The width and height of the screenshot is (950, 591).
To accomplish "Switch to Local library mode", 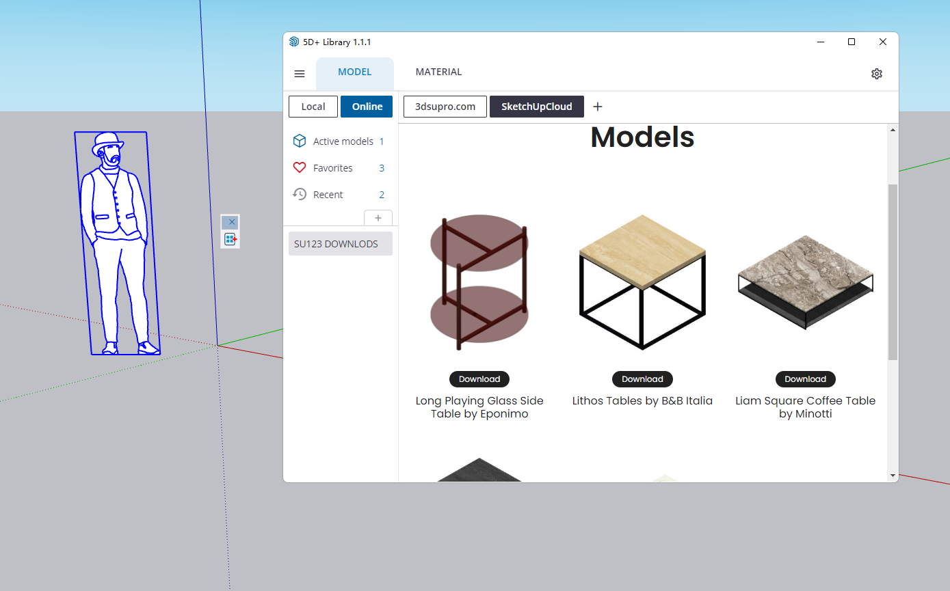I will point(313,107).
